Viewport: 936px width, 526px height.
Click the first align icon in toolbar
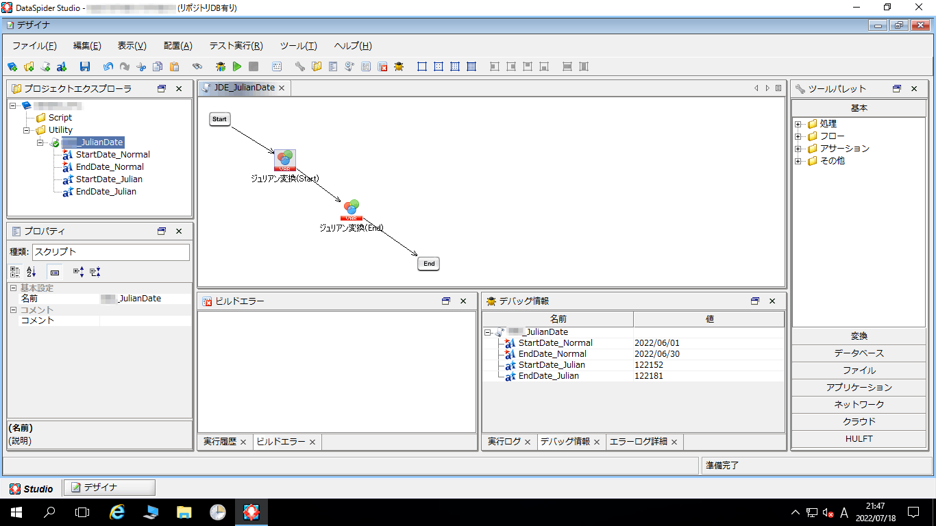pos(495,66)
